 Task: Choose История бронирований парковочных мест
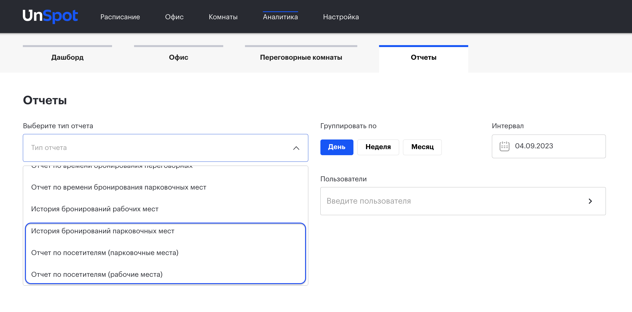(x=165, y=231)
